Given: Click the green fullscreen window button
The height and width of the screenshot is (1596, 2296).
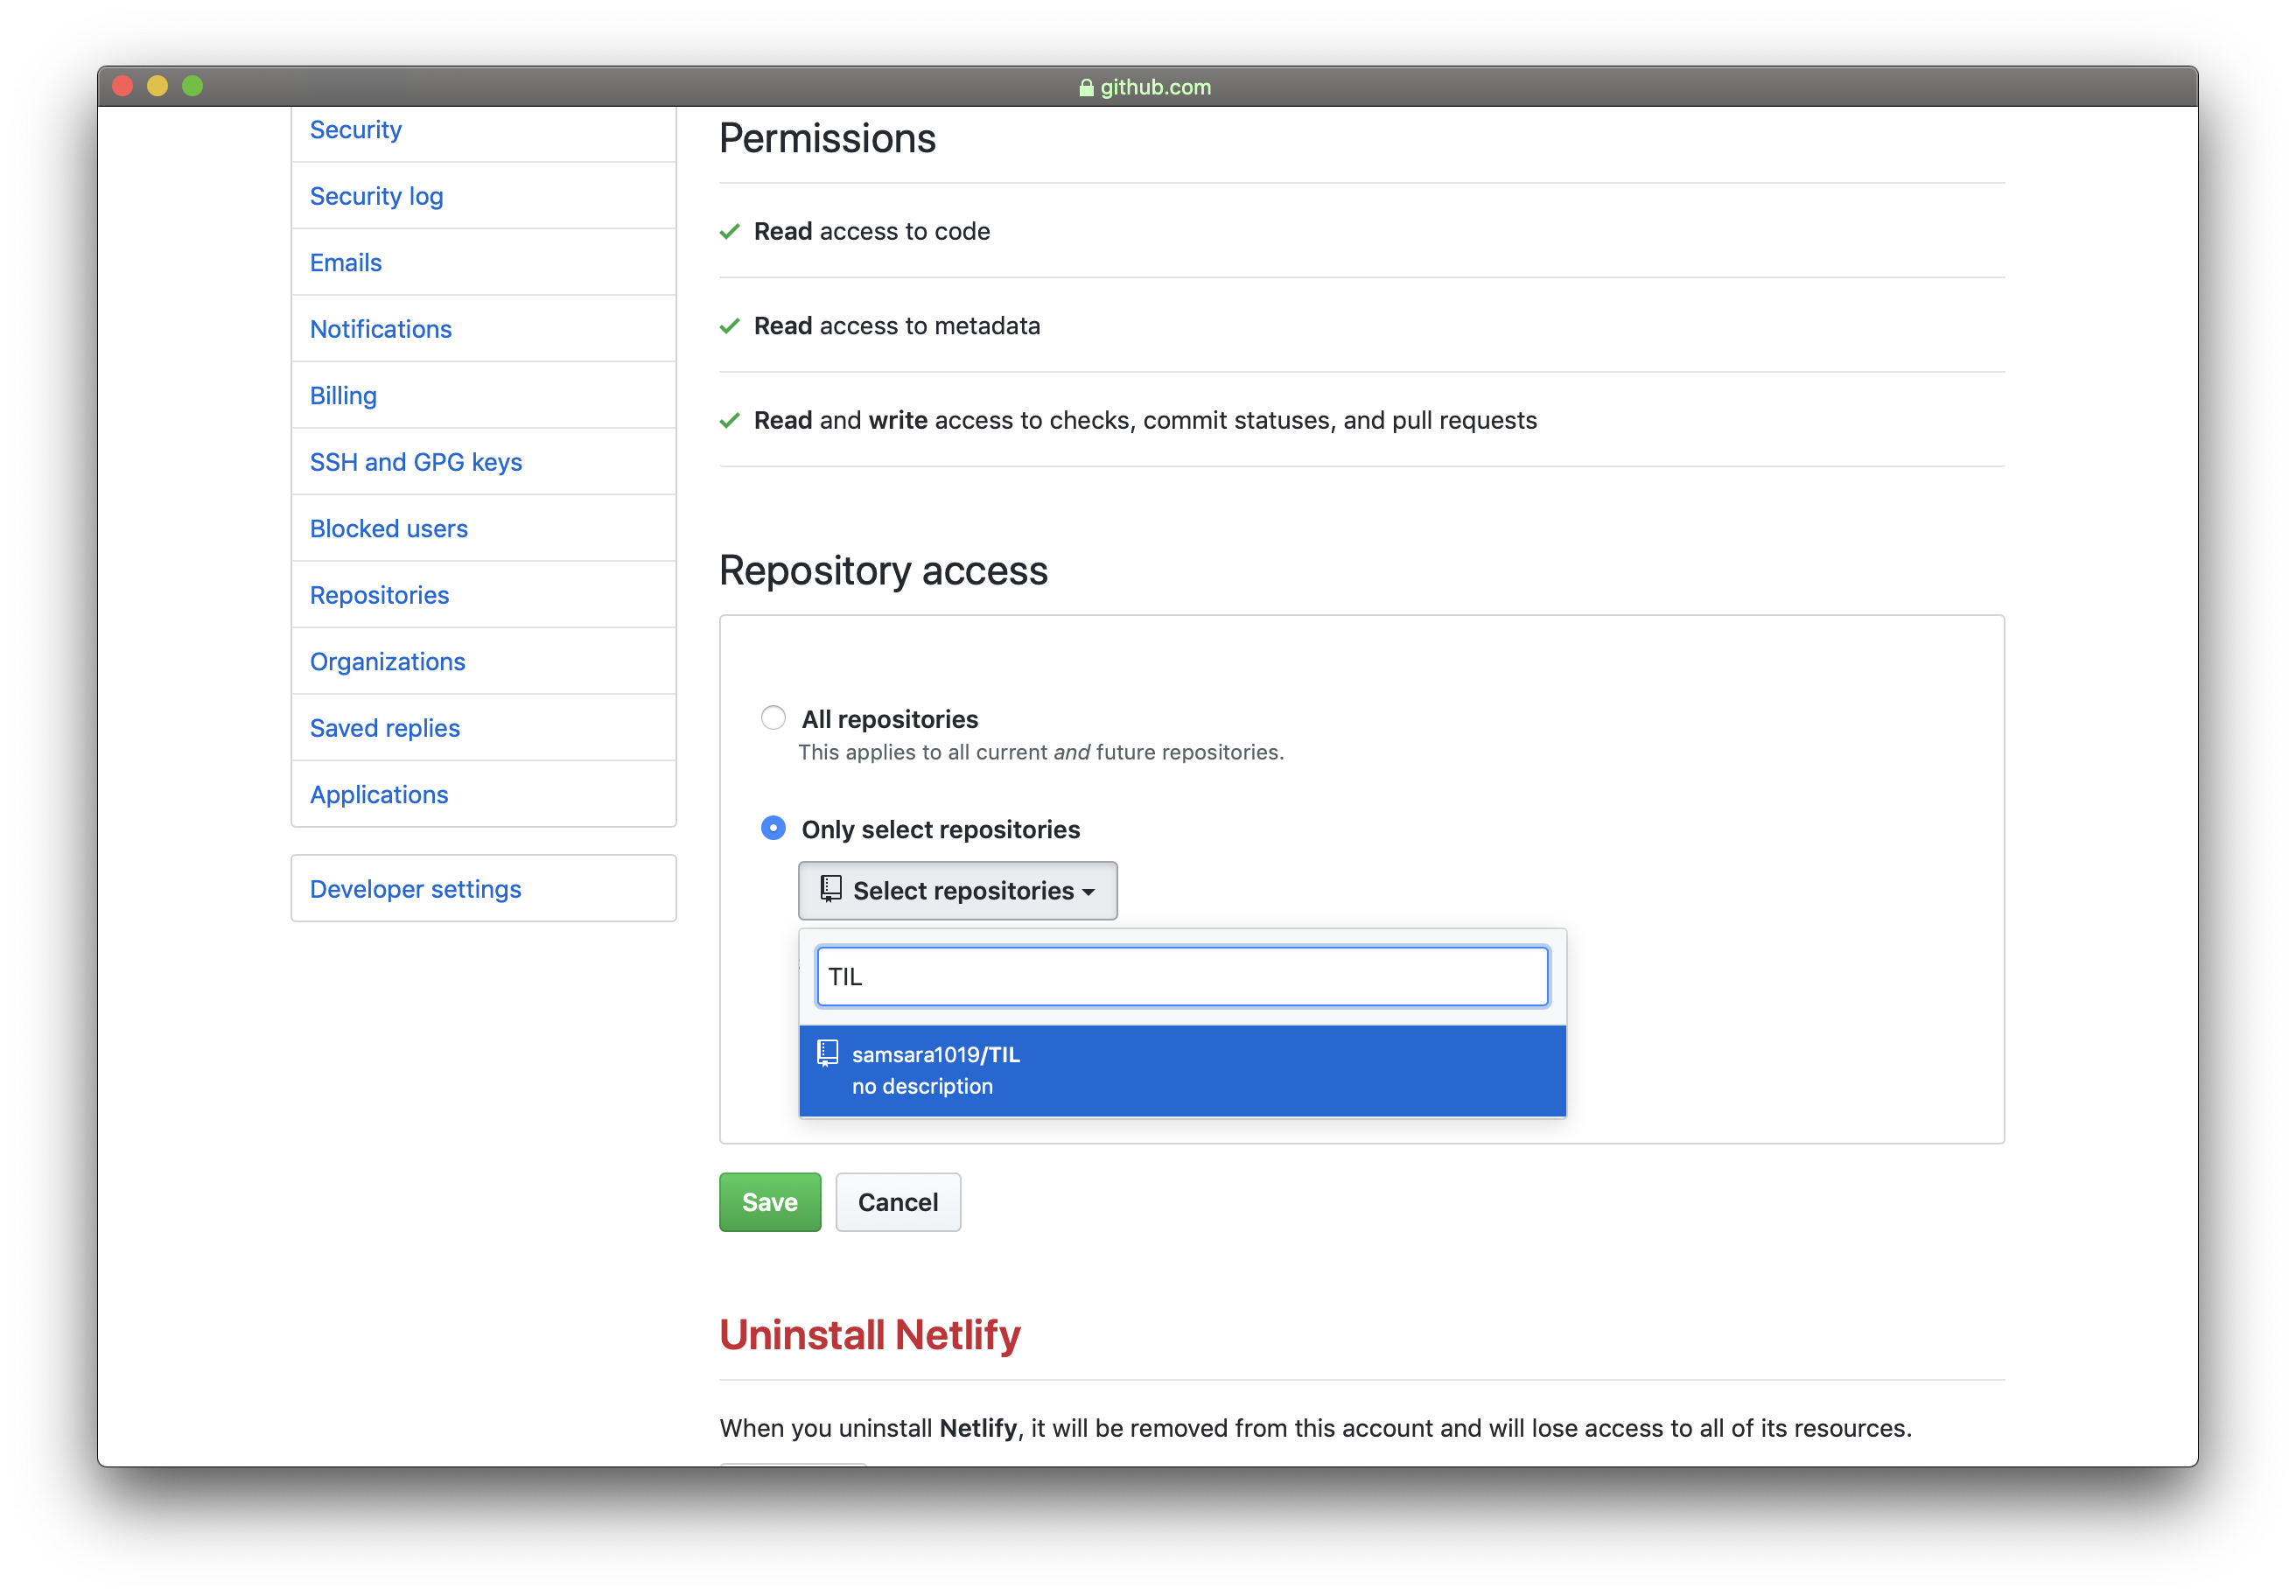Looking at the screenshot, I should (x=193, y=86).
